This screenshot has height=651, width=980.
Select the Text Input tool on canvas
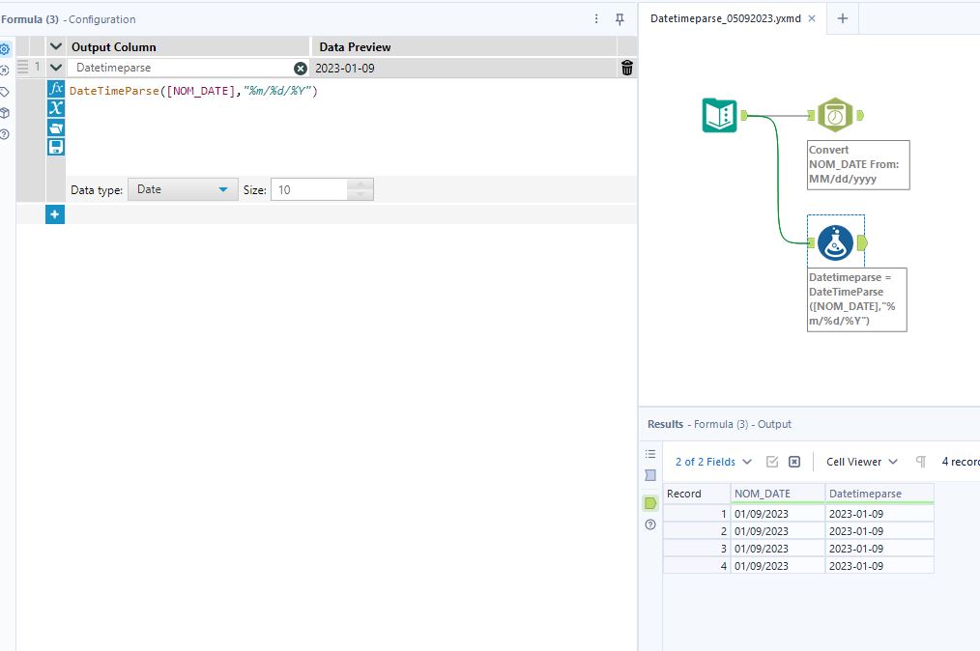tap(719, 116)
